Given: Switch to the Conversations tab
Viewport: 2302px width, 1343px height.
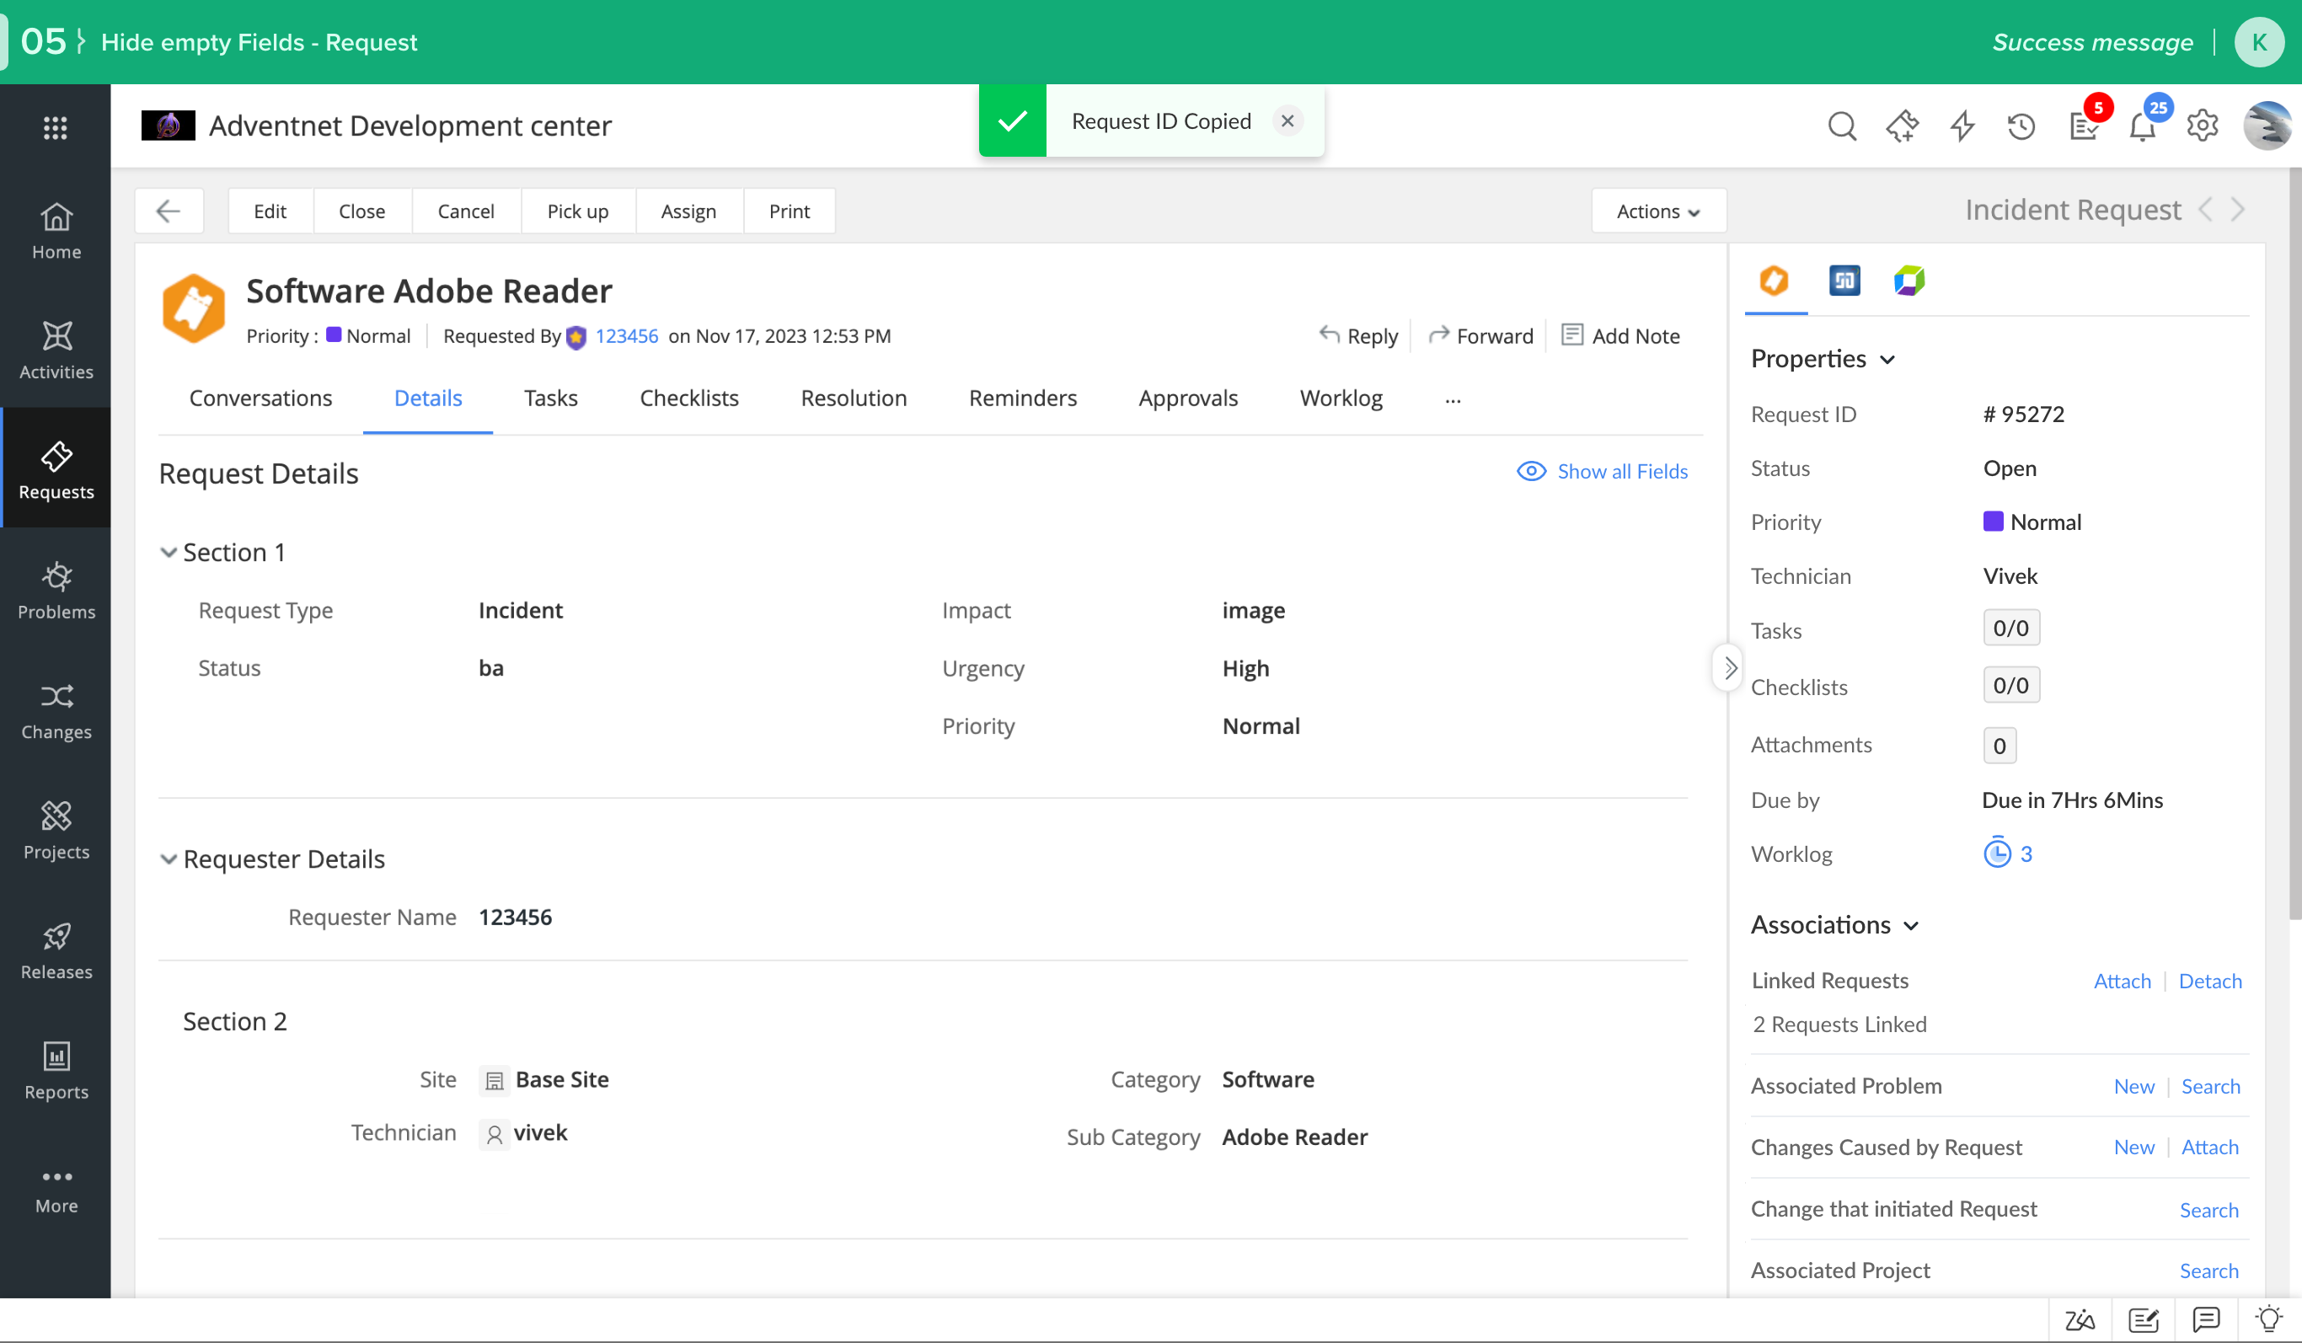Looking at the screenshot, I should coord(260,399).
